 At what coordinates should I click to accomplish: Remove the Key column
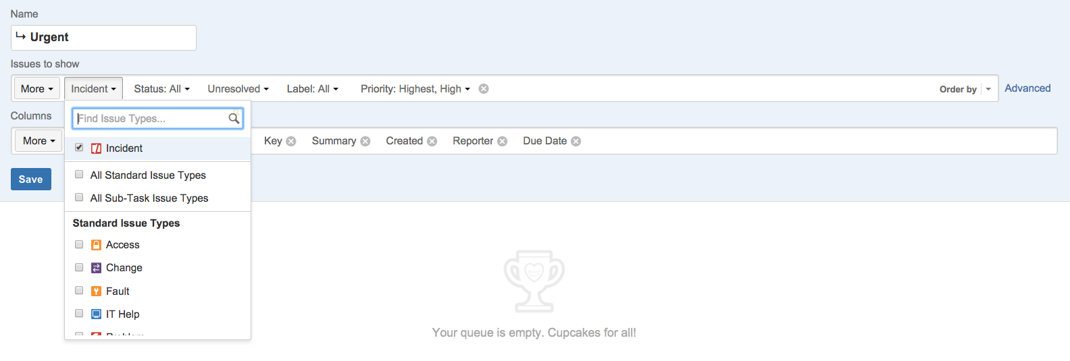click(291, 141)
